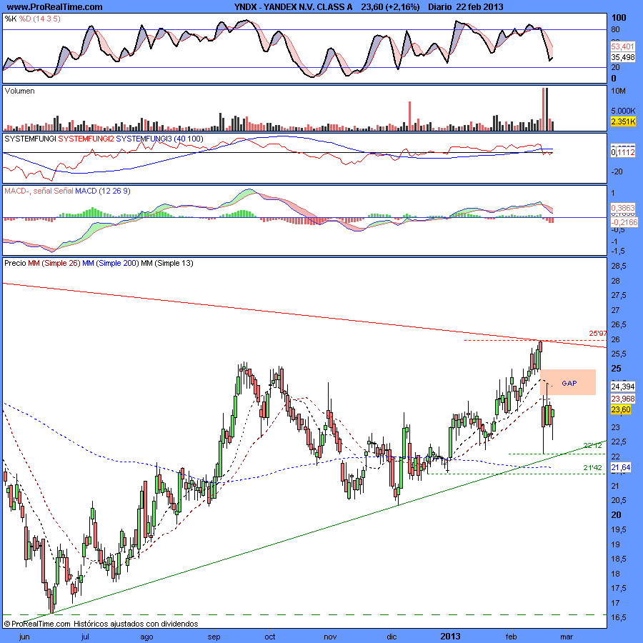Click the %D (14 3 5) indicator label
The width and height of the screenshot is (643, 643).
click(40, 19)
